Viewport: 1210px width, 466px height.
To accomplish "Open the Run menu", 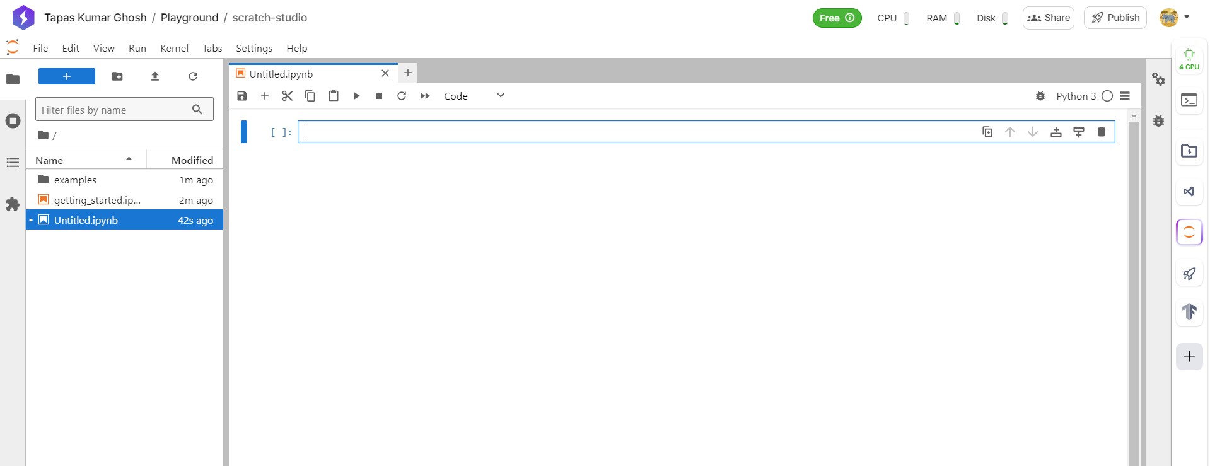I will pos(137,48).
